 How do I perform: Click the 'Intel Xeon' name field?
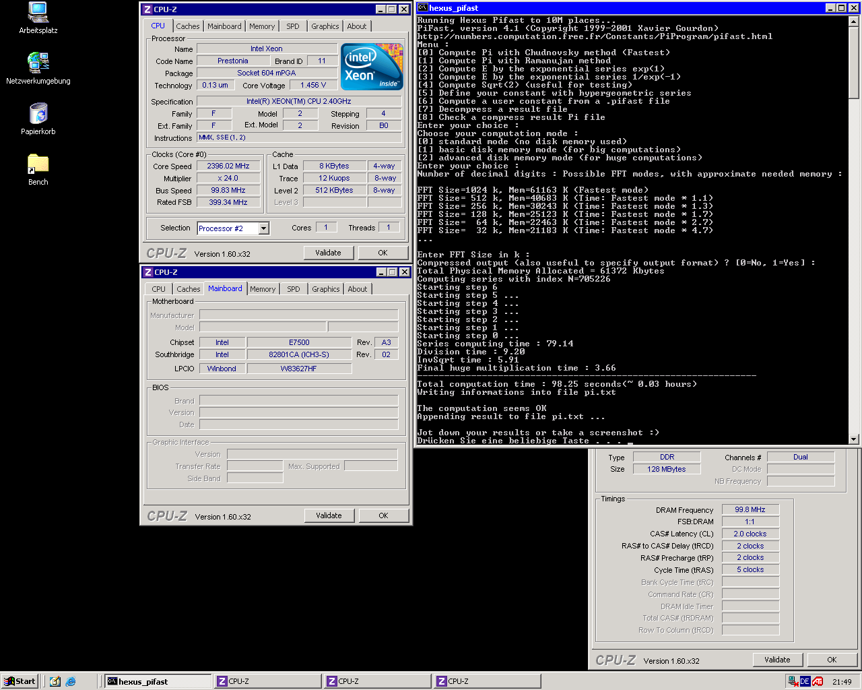[x=267, y=49]
